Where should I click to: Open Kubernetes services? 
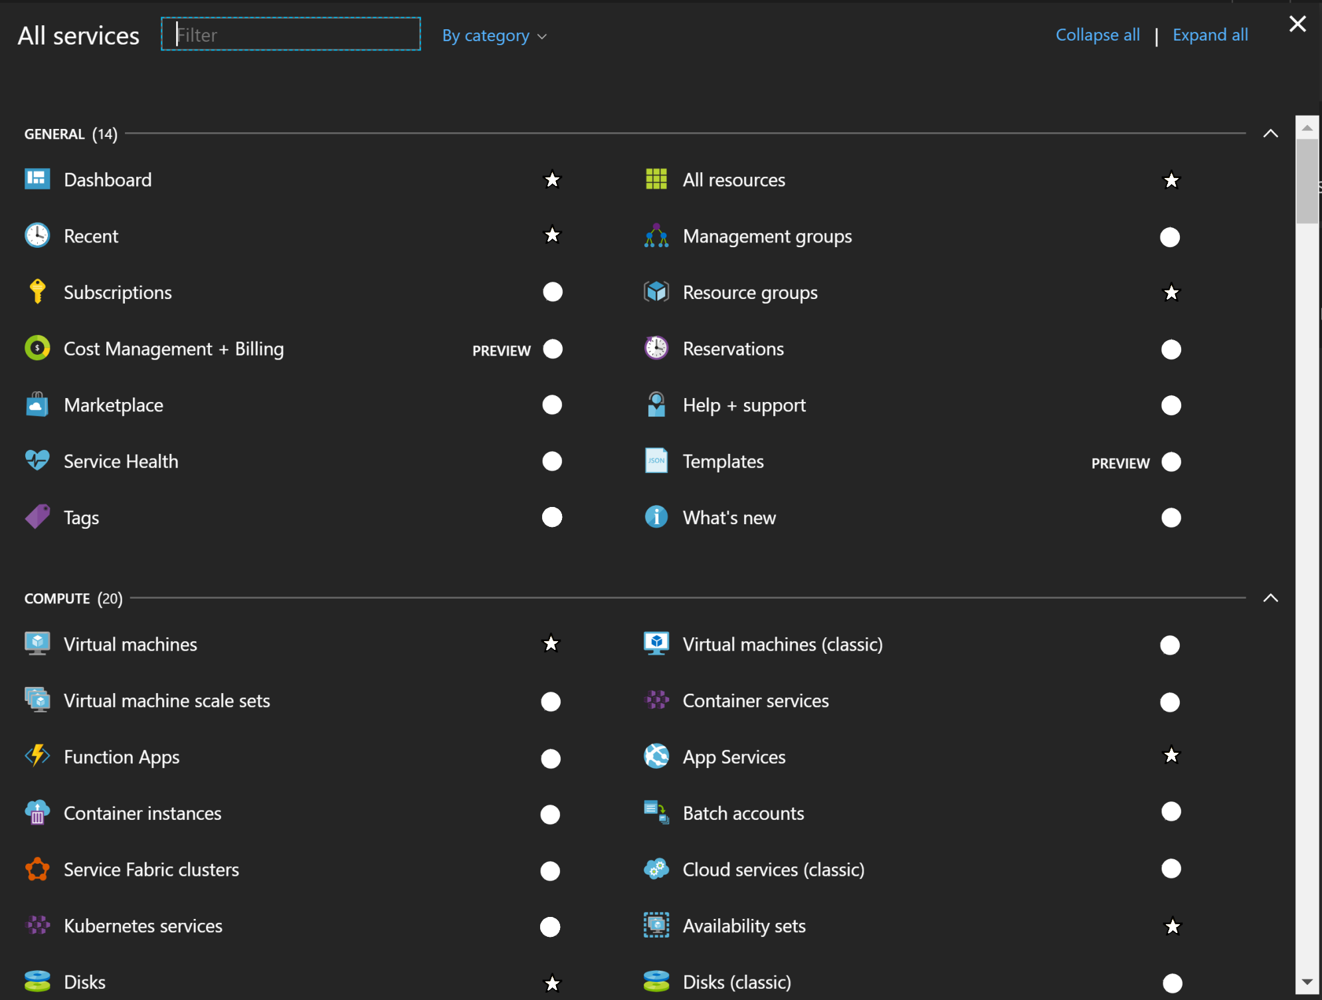[x=143, y=926]
